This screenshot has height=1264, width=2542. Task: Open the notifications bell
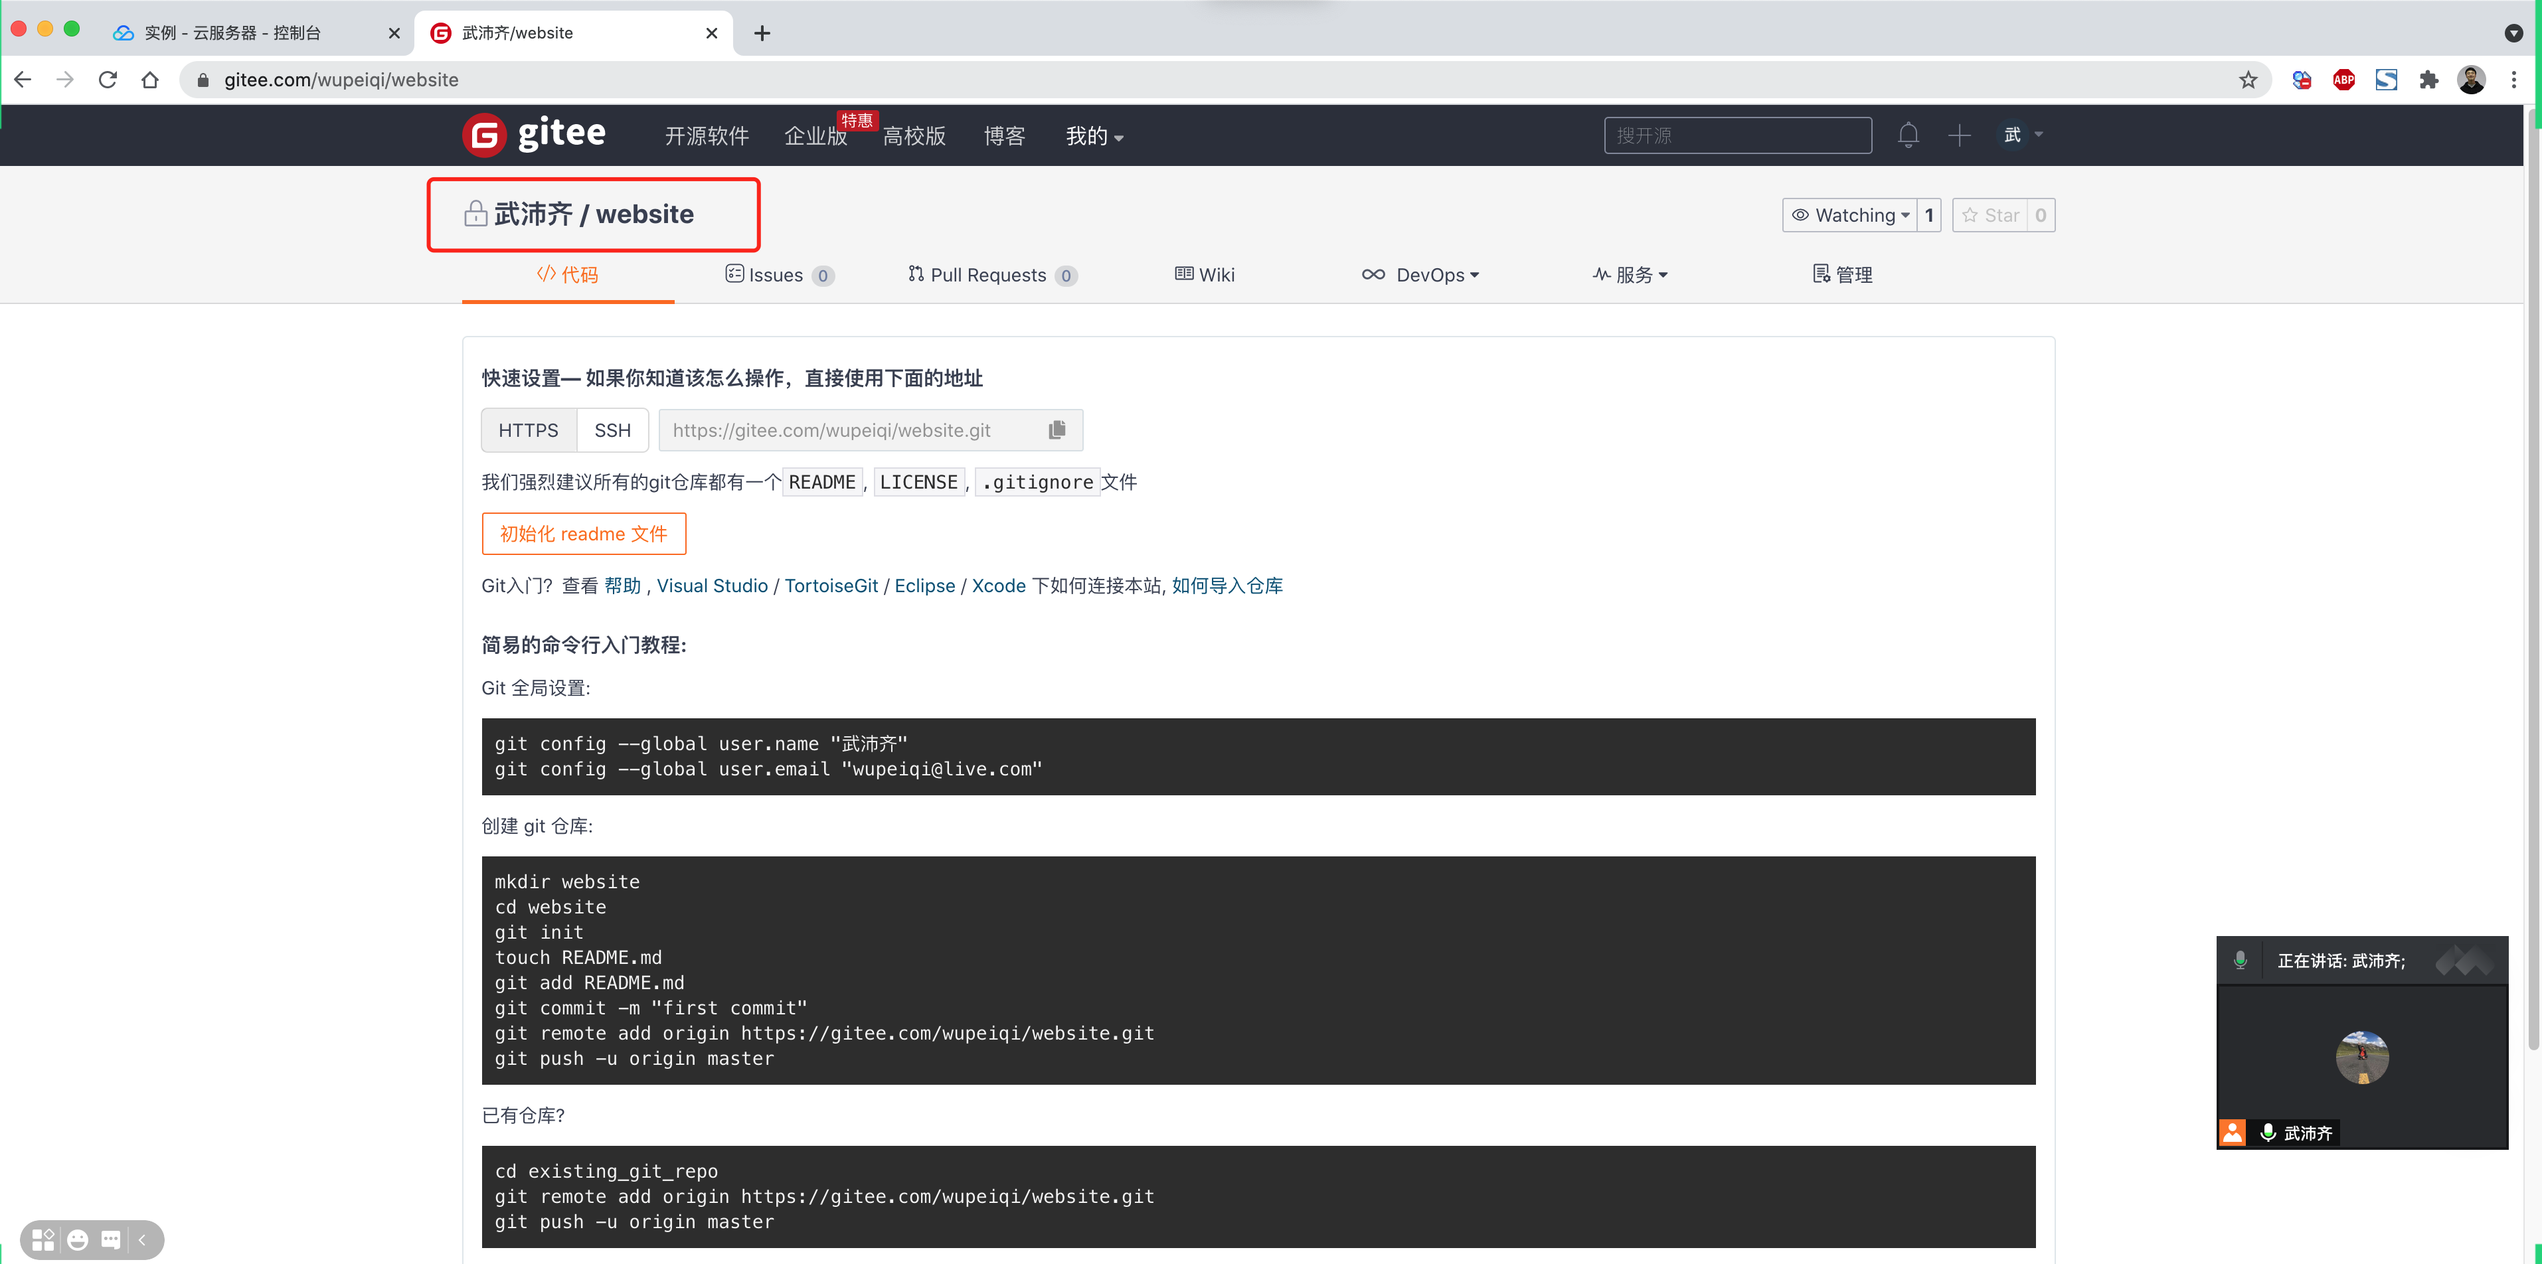click(1908, 135)
